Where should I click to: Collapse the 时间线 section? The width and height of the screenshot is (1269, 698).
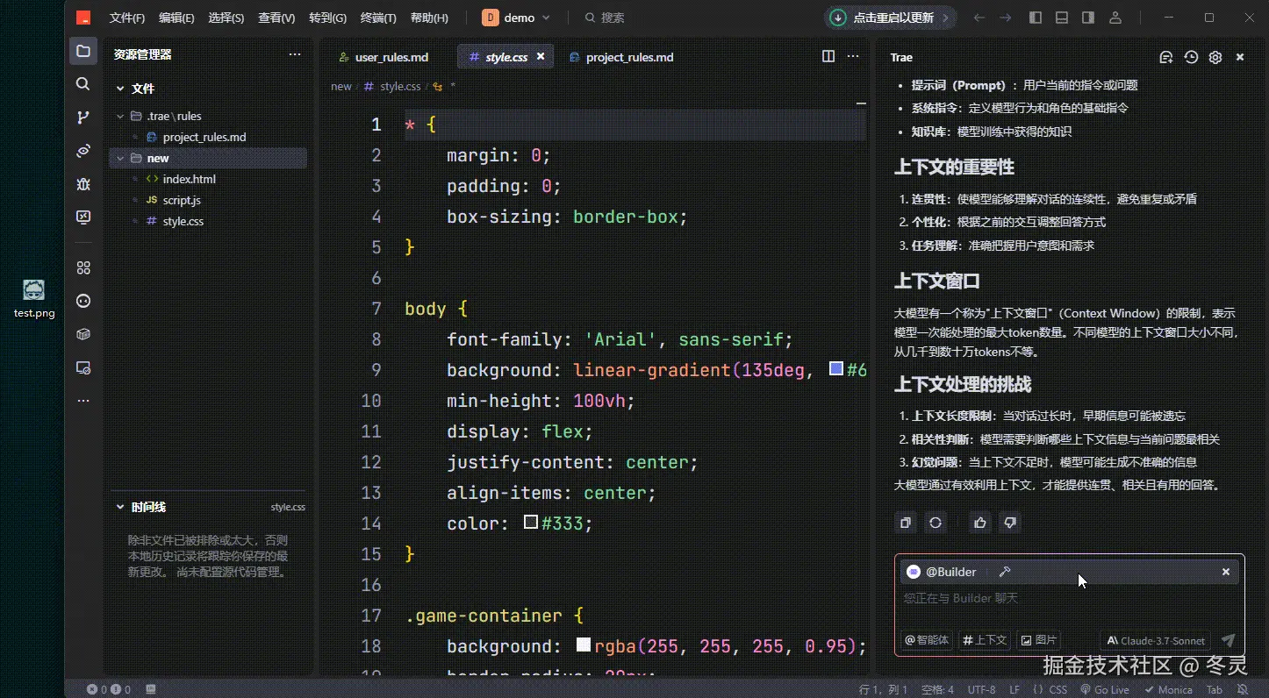[120, 507]
